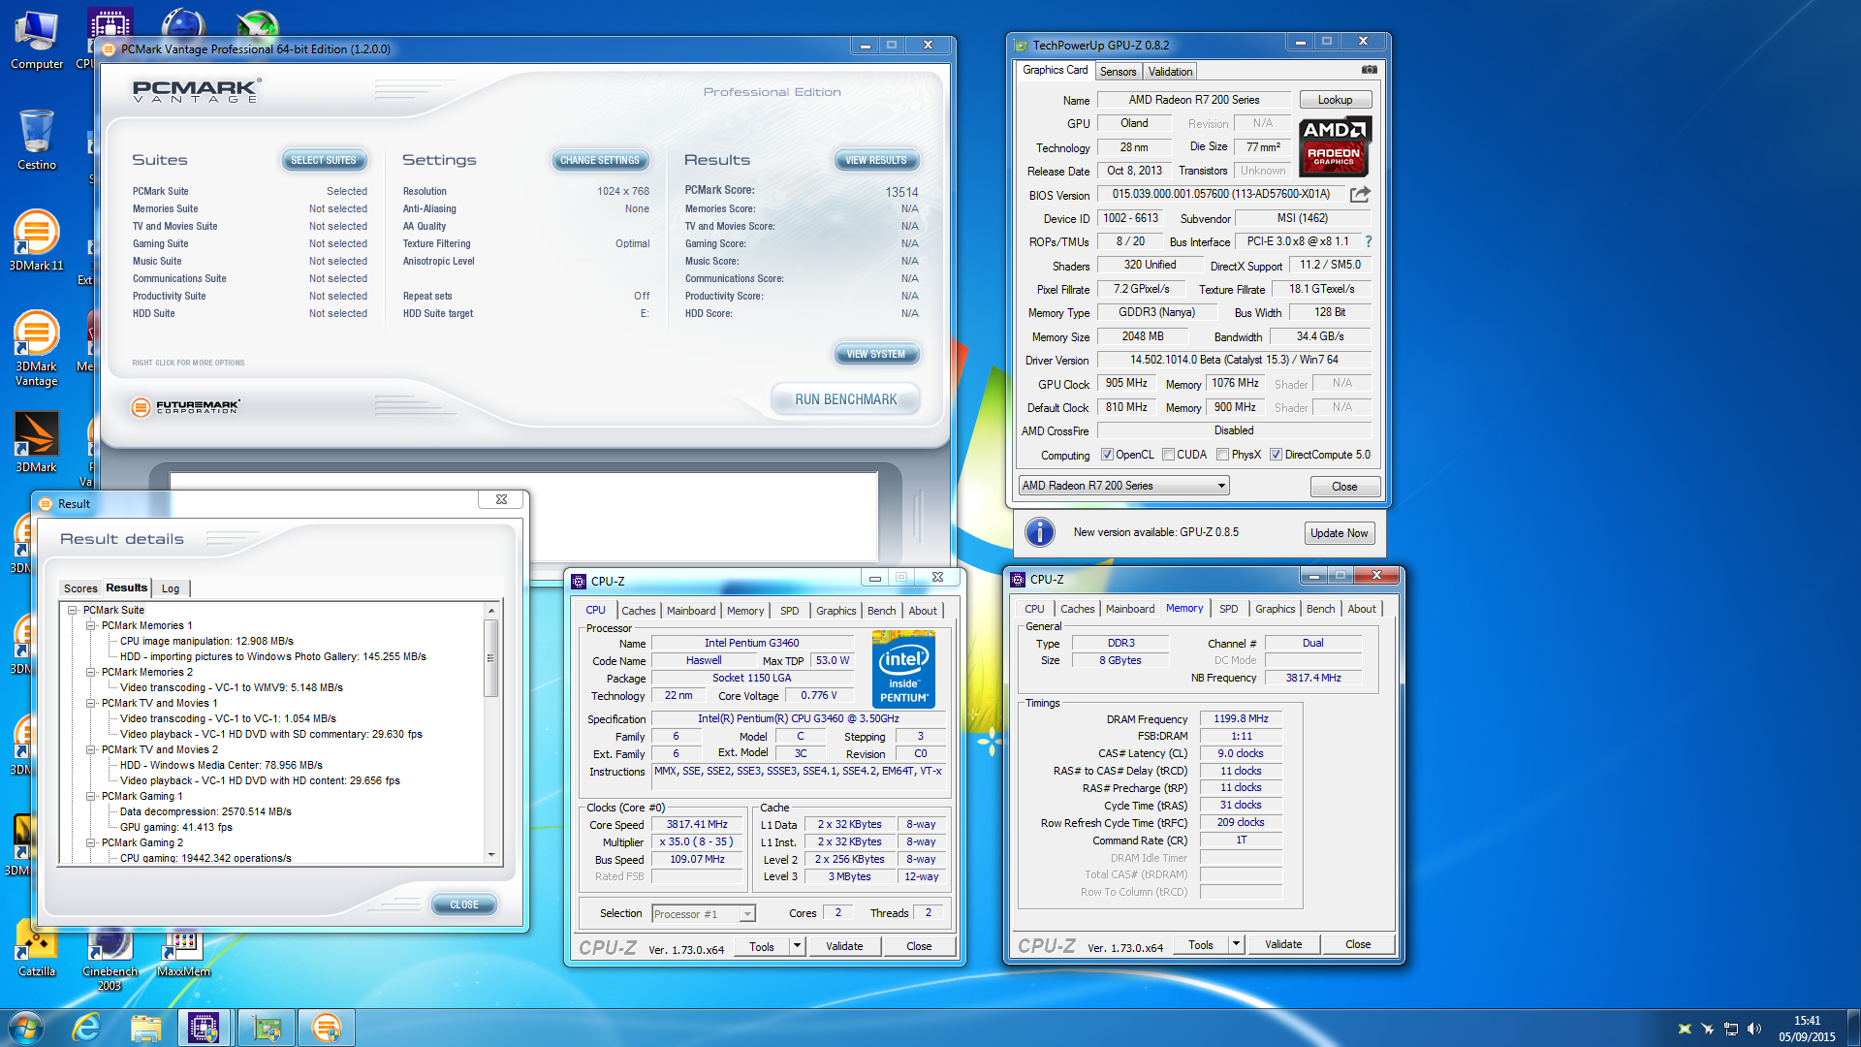Click the PCMark Vantage title bar icon

(x=109, y=48)
